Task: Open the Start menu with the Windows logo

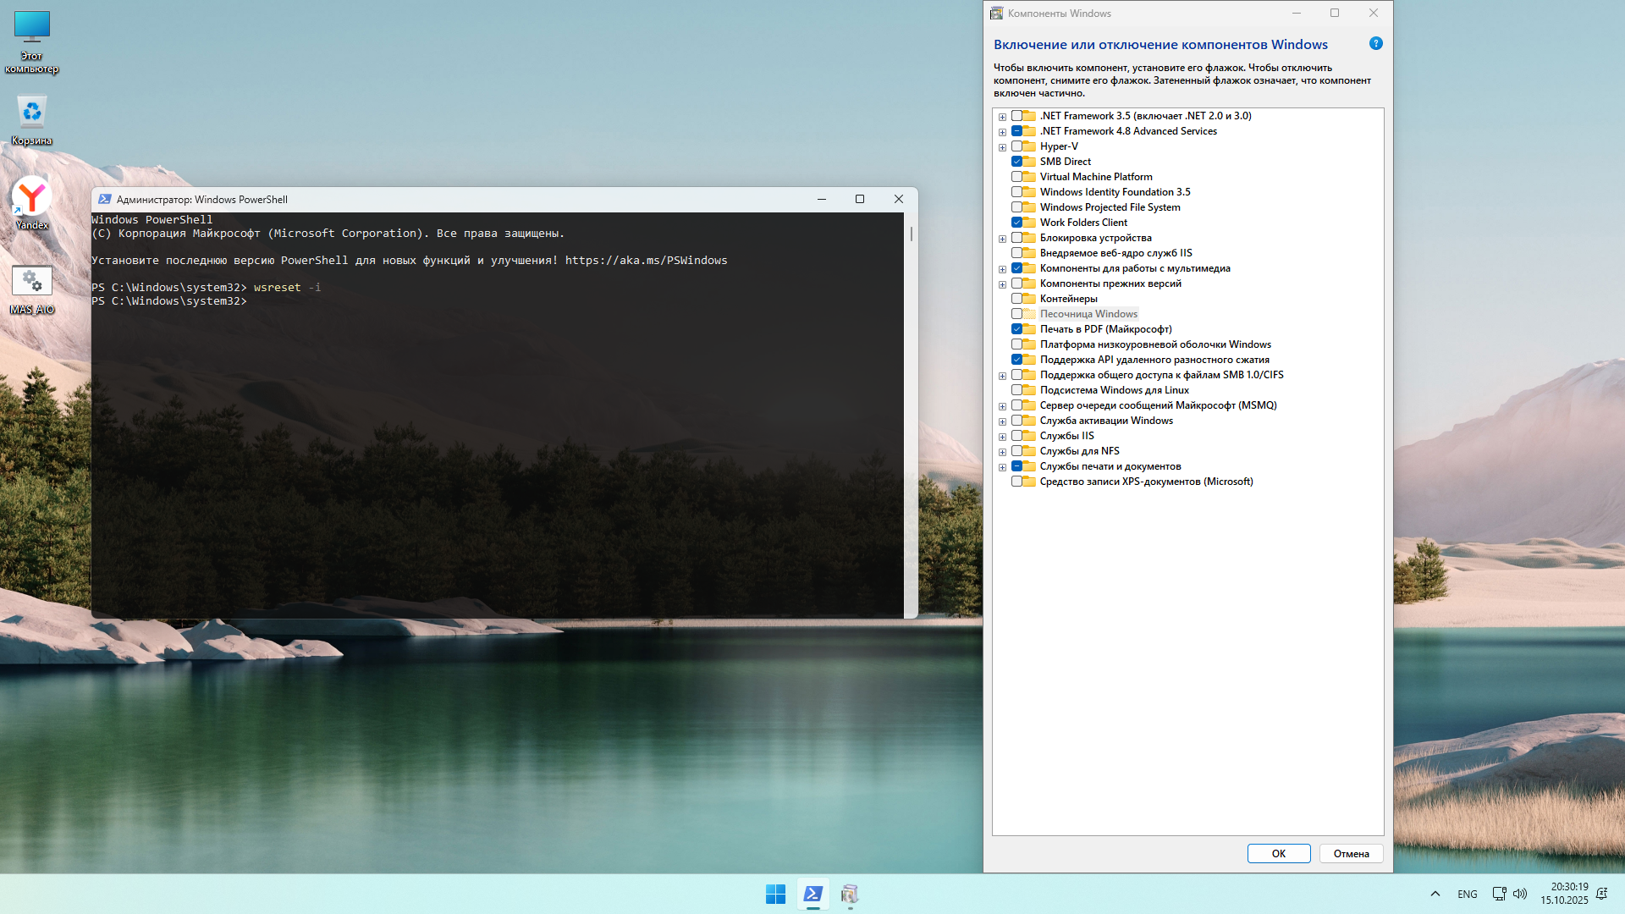Action: [775, 894]
